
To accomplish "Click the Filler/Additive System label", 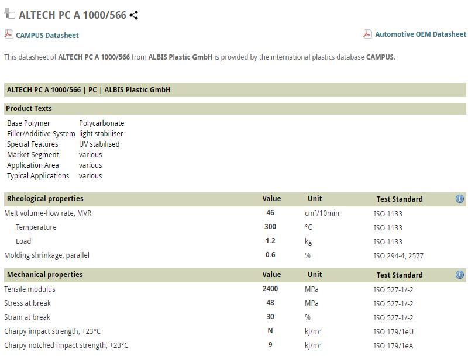I will tap(41, 134).
